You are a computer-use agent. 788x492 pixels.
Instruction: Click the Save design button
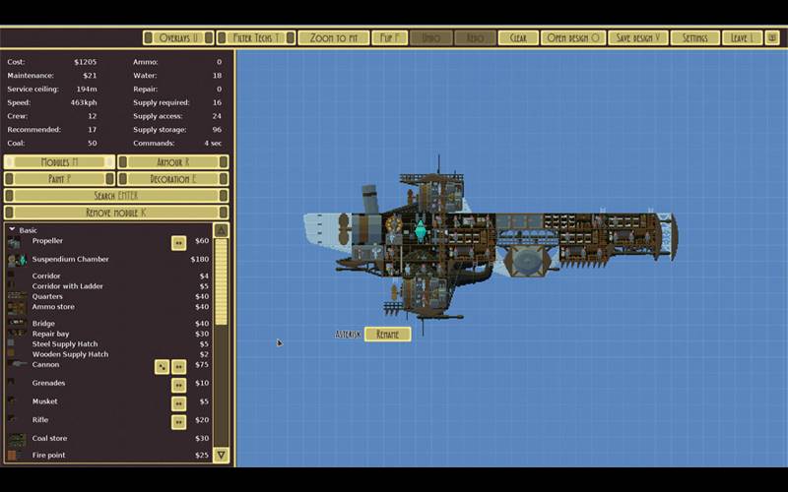point(637,37)
